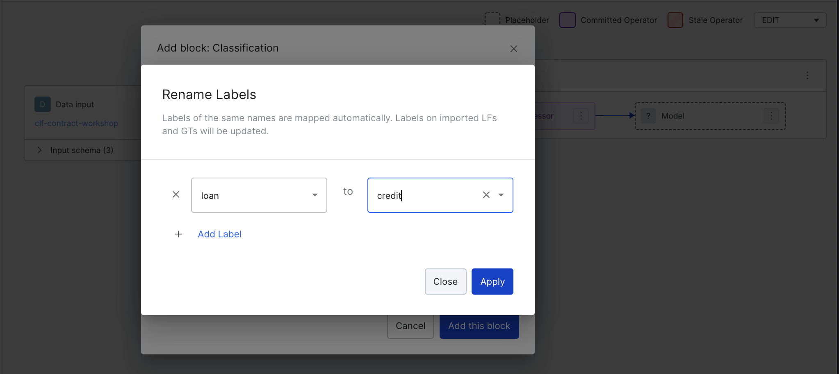Click the question mark icon on Model
The height and width of the screenshot is (374, 839).
(x=648, y=116)
